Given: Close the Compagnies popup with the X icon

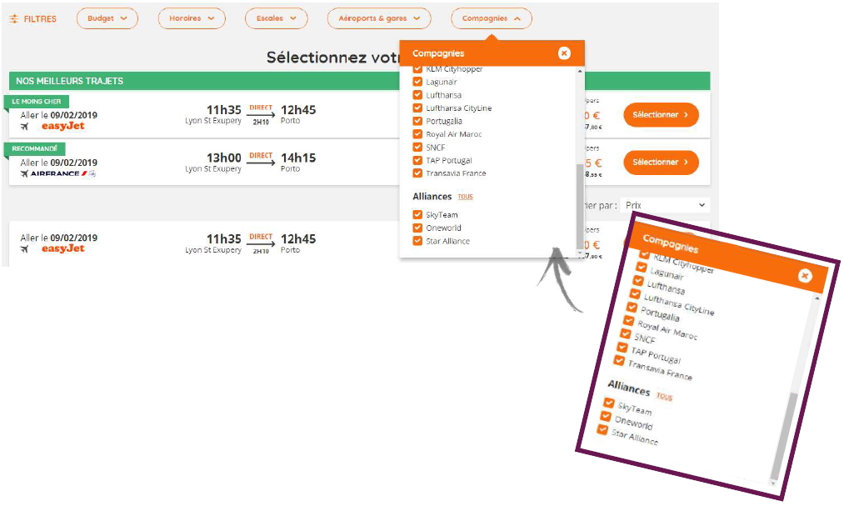Looking at the screenshot, I should pos(564,53).
